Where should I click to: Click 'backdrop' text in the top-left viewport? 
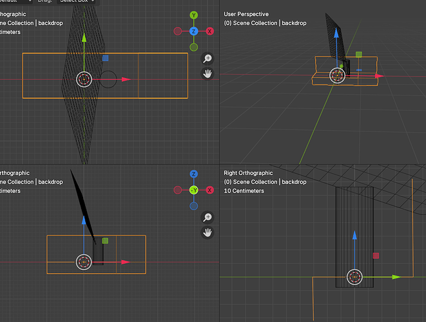pos(50,23)
